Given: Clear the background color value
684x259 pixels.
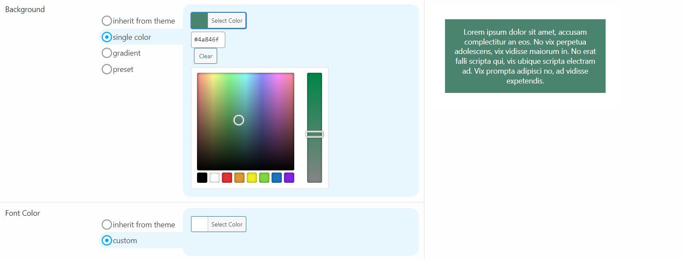Looking at the screenshot, I should 206,56.
